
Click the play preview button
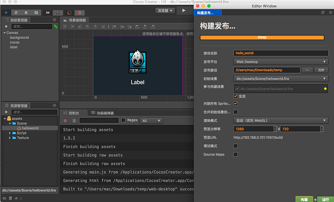coord(184,10)
